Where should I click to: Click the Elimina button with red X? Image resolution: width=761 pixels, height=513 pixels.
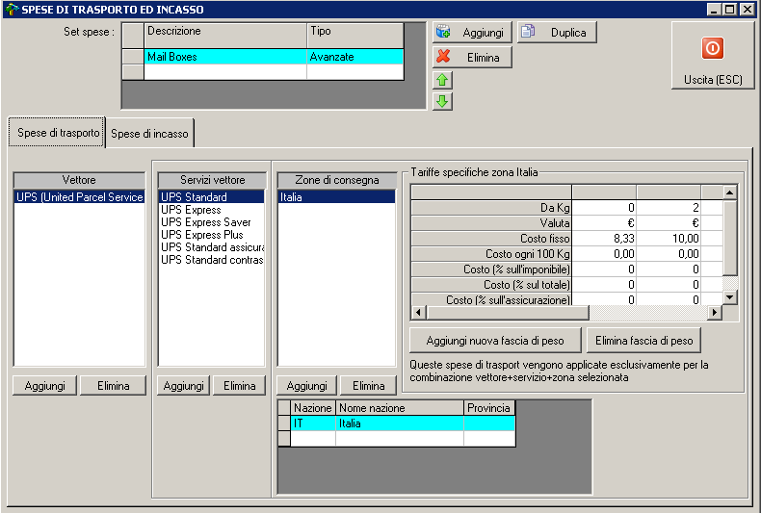[x=472, y=57]
